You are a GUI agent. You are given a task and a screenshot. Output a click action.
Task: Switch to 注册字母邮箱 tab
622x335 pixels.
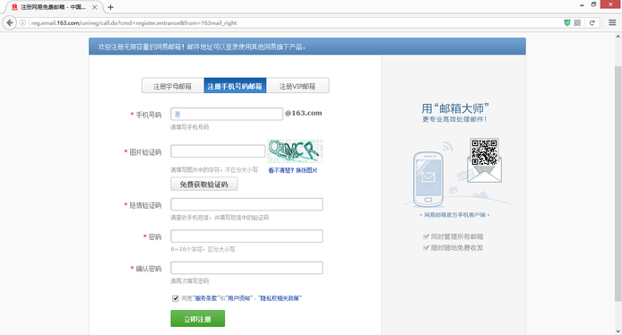tap(173, 86)
